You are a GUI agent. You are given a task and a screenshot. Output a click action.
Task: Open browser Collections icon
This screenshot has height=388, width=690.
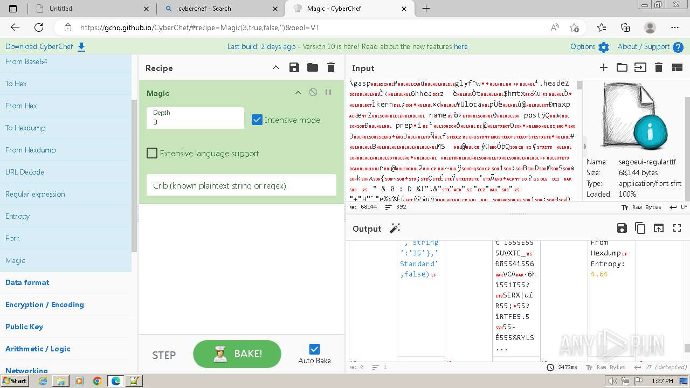(x=625, y=27)
